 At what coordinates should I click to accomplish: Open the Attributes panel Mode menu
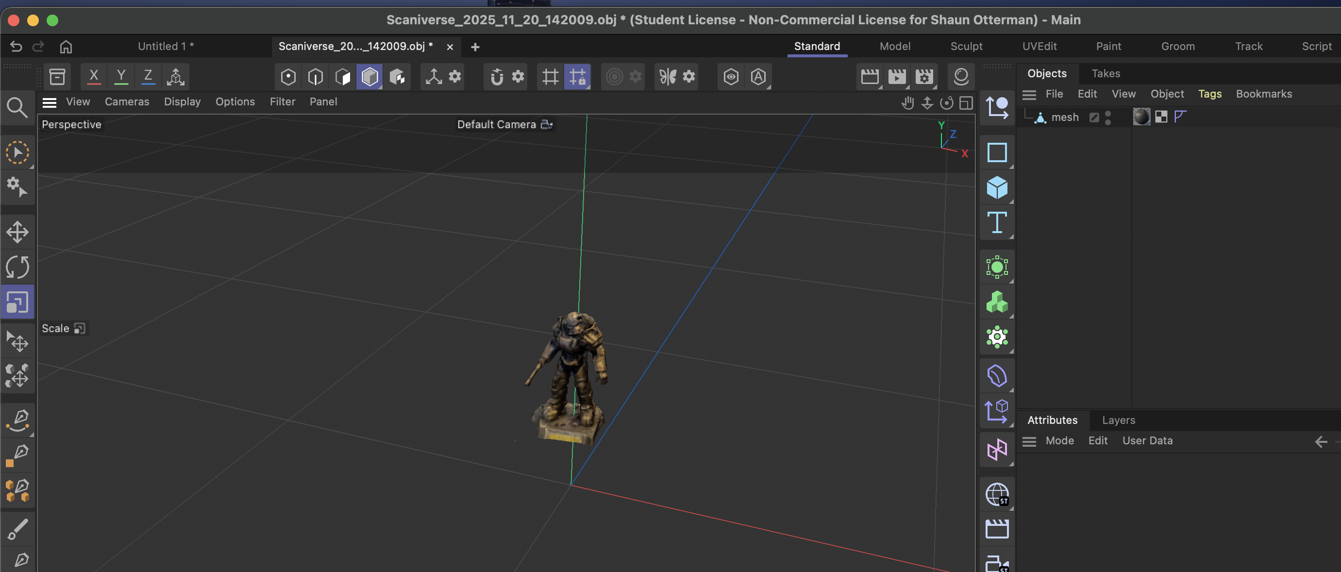[1060, 441]
